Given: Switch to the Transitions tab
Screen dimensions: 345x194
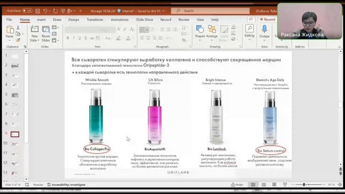Looking at the screenshot, I should point(95,19).
